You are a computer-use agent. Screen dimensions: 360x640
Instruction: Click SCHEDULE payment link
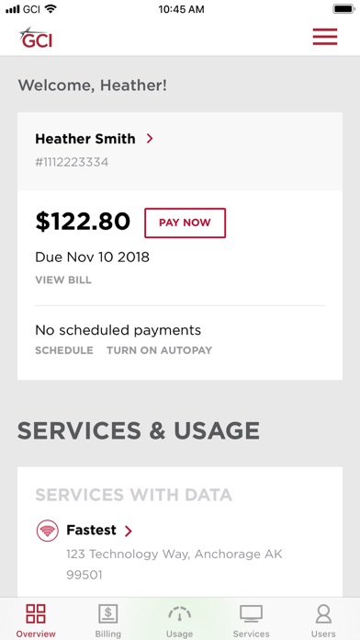click(64, 350)
